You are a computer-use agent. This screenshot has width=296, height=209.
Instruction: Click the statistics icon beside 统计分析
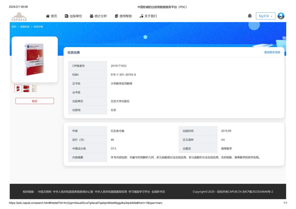coord(92,16)
